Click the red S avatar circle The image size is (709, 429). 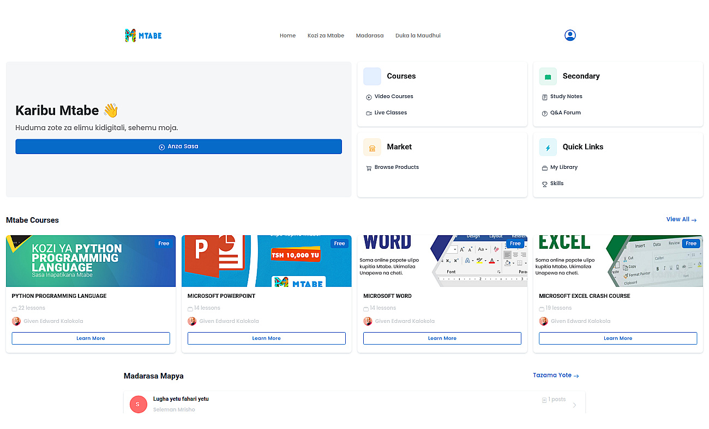[x=138, y=404]
